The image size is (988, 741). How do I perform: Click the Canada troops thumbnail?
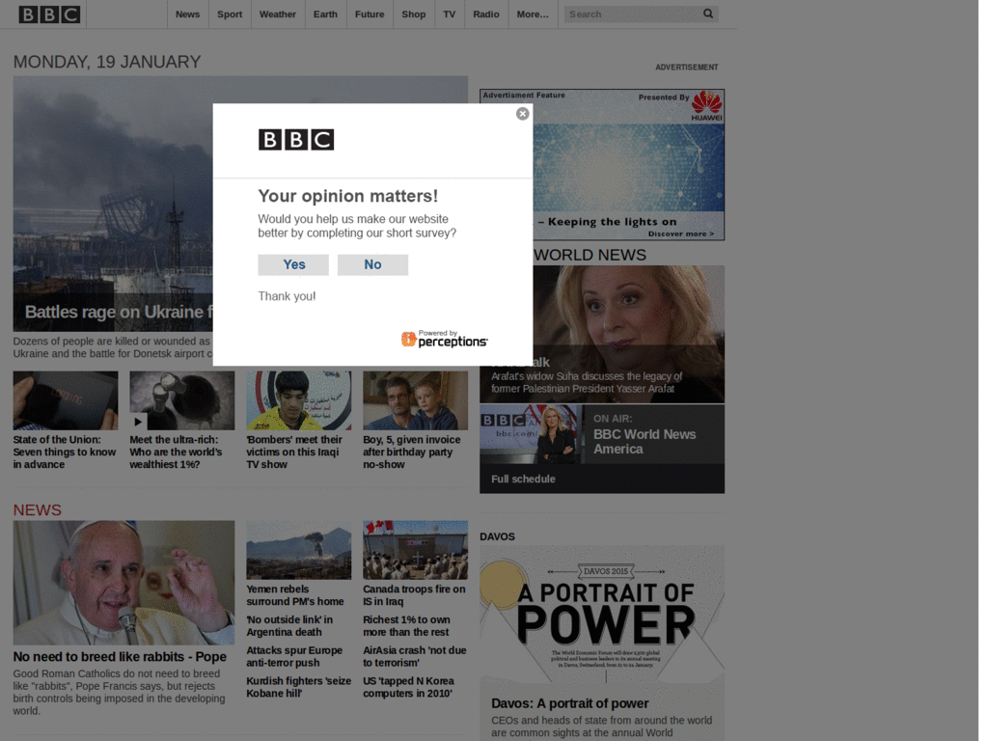[x=415, y=549]
